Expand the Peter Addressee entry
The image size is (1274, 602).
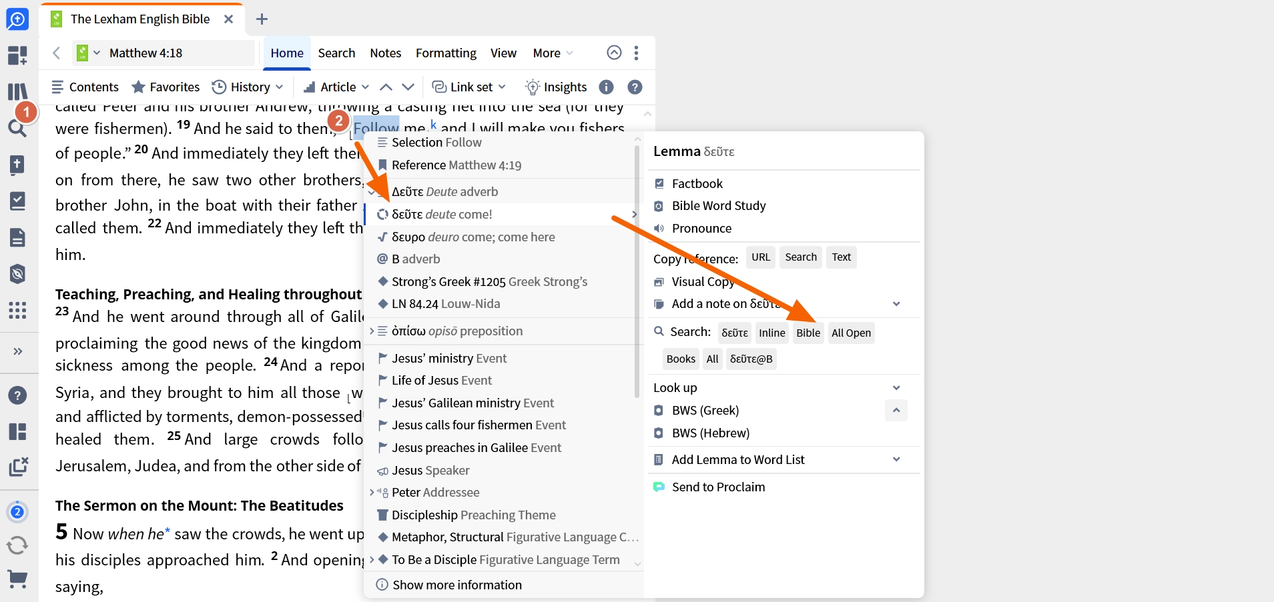372,492
